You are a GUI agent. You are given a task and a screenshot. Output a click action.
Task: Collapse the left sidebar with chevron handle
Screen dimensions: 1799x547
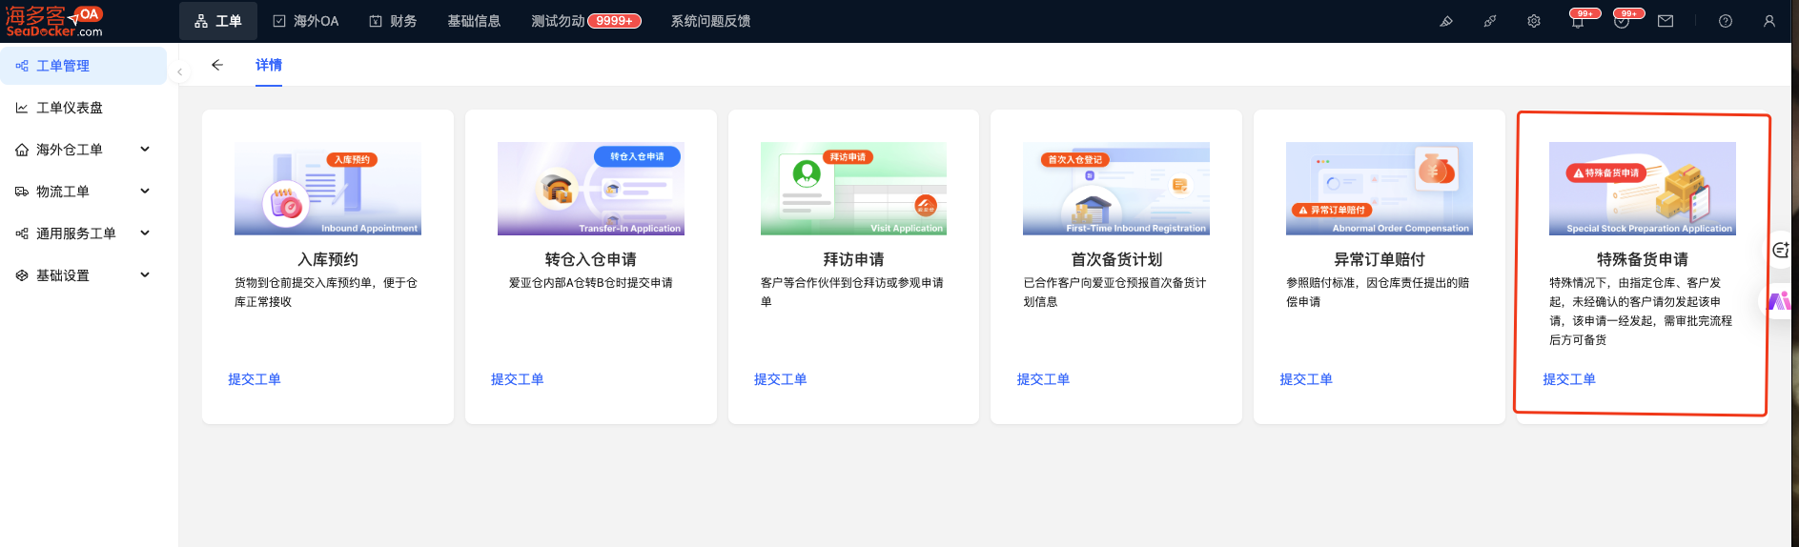[x=179, y=72]
